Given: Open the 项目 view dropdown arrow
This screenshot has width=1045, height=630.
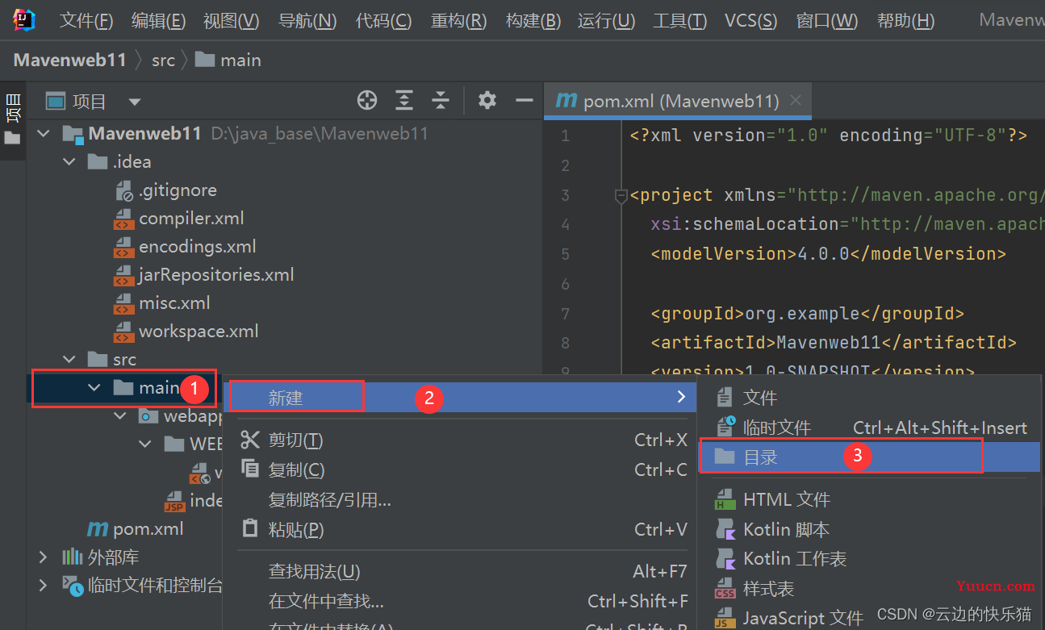Looking at the screenshot, I should (x=135, y=102).
